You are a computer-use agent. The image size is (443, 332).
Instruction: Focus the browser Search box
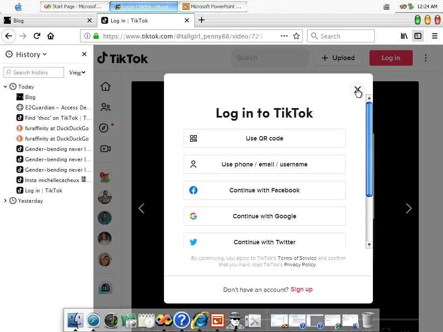click(x=341, y=36)
